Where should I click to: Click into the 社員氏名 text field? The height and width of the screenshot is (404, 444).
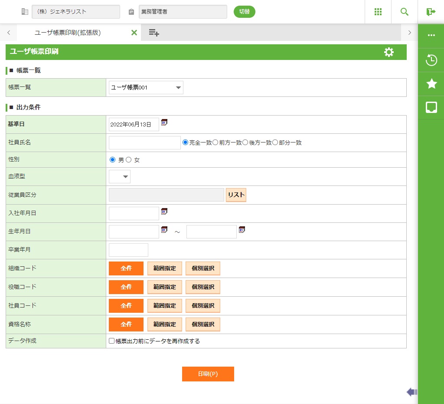click(144, 142)
